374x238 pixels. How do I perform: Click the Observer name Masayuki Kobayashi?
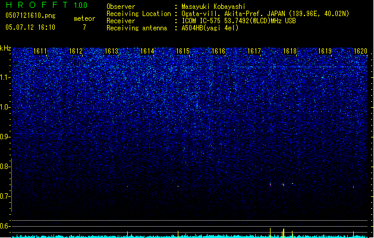(213, 7)
